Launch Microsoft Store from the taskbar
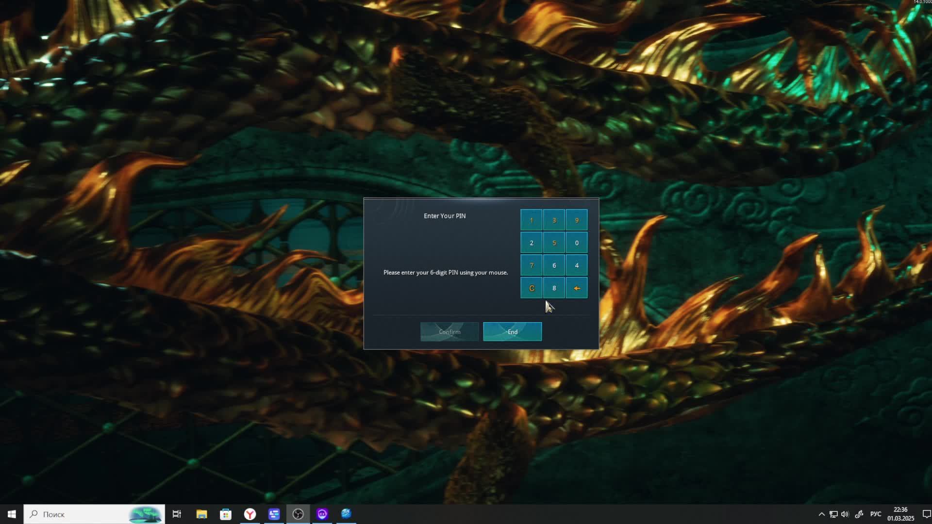The image size is (932, 524). [x=226, y=514]
